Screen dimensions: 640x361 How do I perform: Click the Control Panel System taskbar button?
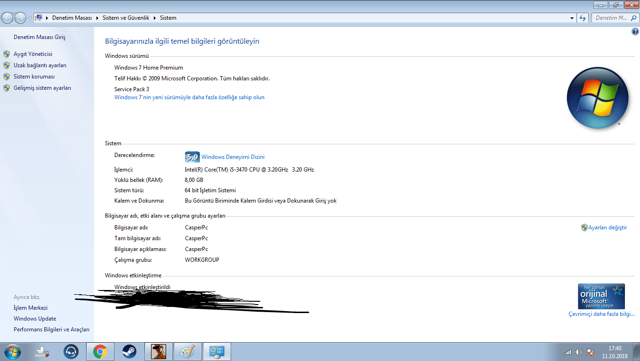click(x=217, y=352)
